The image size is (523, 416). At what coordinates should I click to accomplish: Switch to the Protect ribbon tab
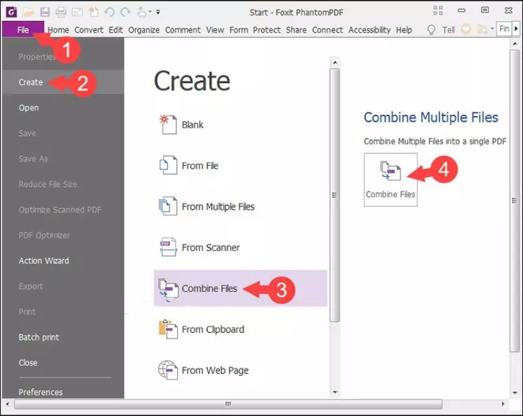(267, 30)
